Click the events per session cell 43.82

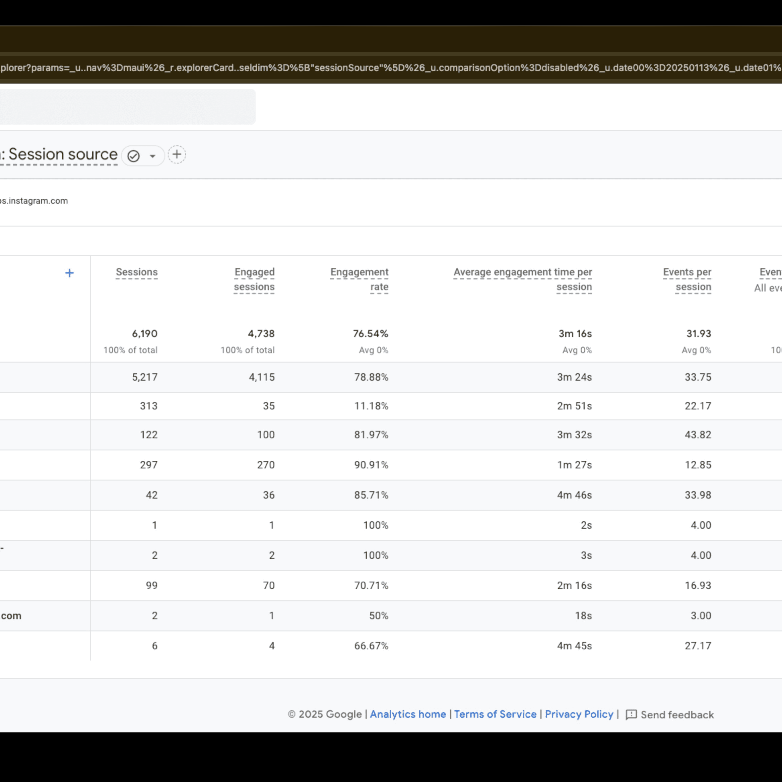click(x=698, y=435)
